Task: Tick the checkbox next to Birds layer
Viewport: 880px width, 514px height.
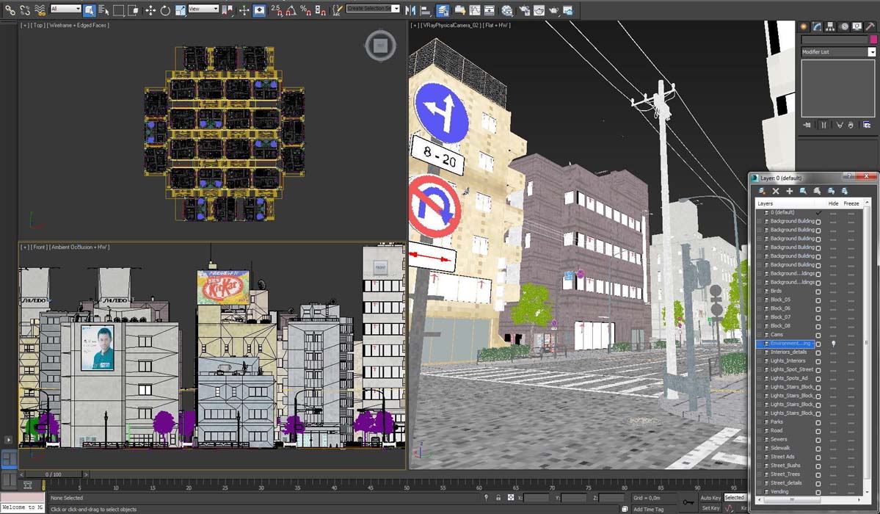Action: (x=818, y=292)
